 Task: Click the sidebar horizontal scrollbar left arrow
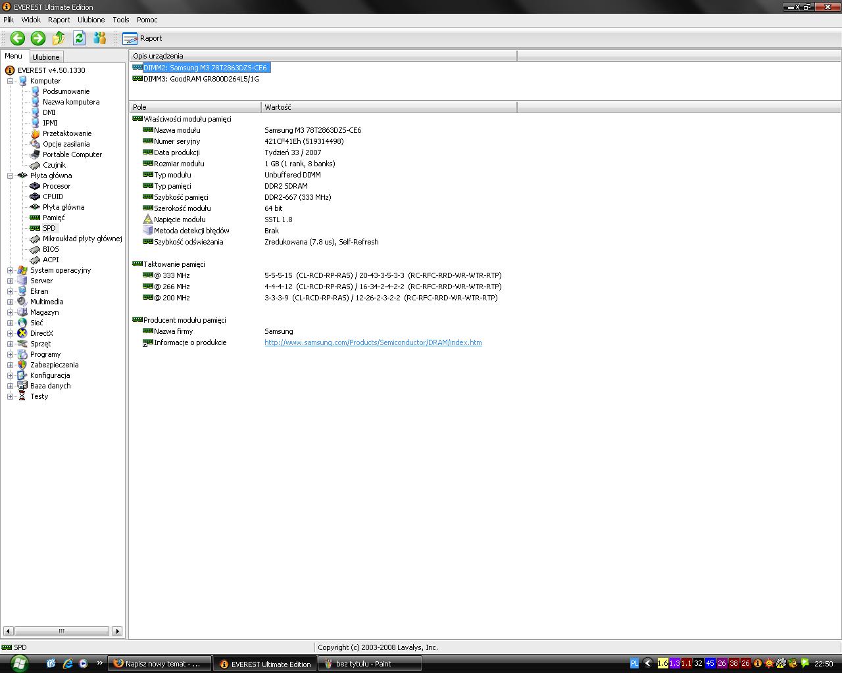tap(8, 631)
